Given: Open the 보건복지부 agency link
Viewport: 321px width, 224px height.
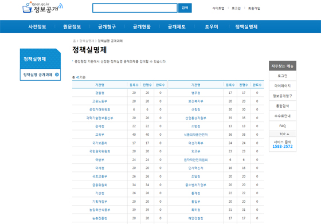Looking at the screenshot, I should pos(195,101).
